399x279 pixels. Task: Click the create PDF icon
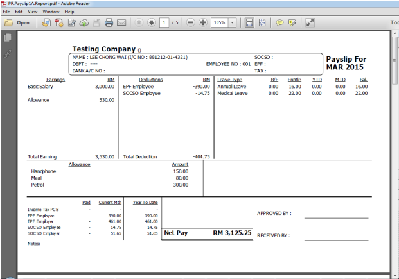[x=59, y=22]
